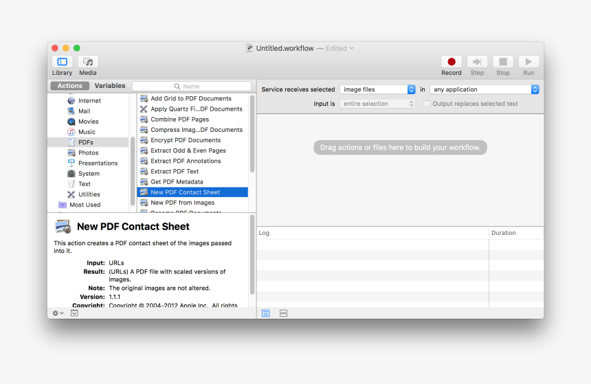Open the Media browser icon
591x384 pixels.
point(88,62)
